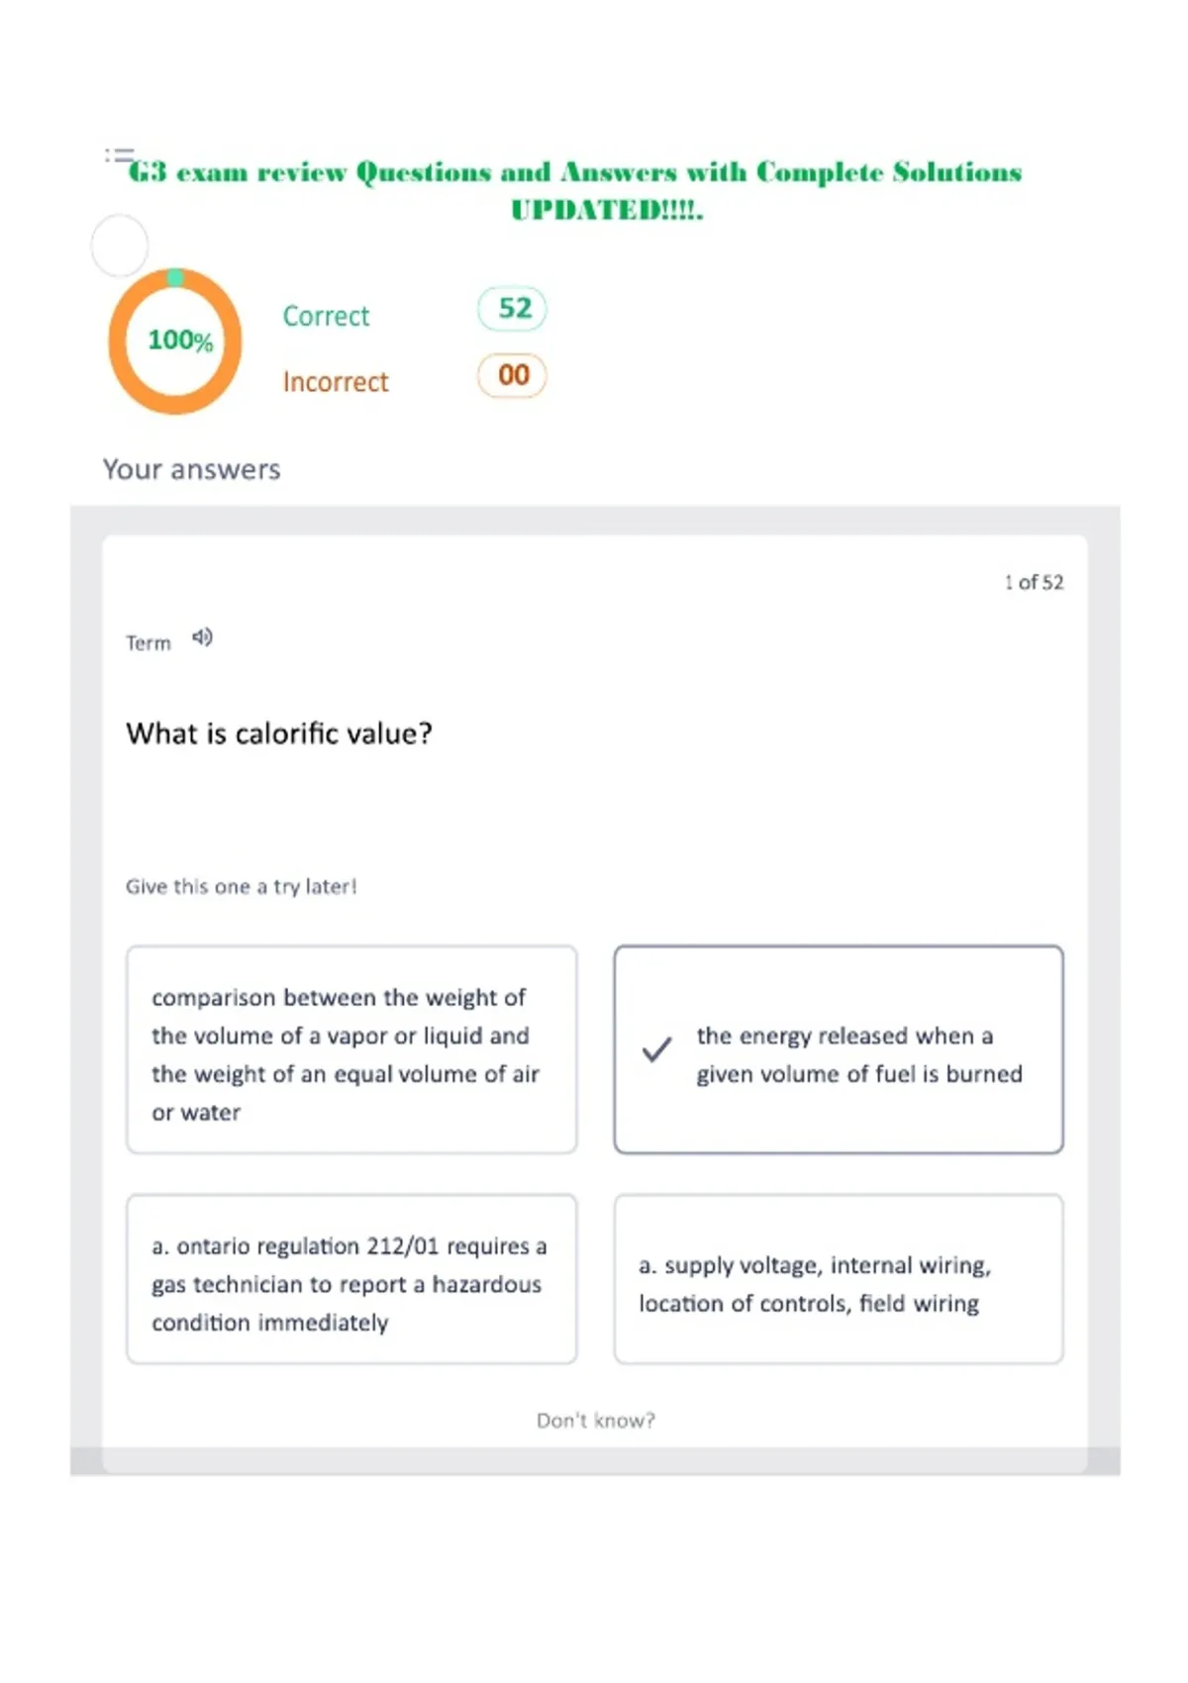Select the answer about energy released when fuel burned
1188x1683 pixels.
[x=839, y=1049]
